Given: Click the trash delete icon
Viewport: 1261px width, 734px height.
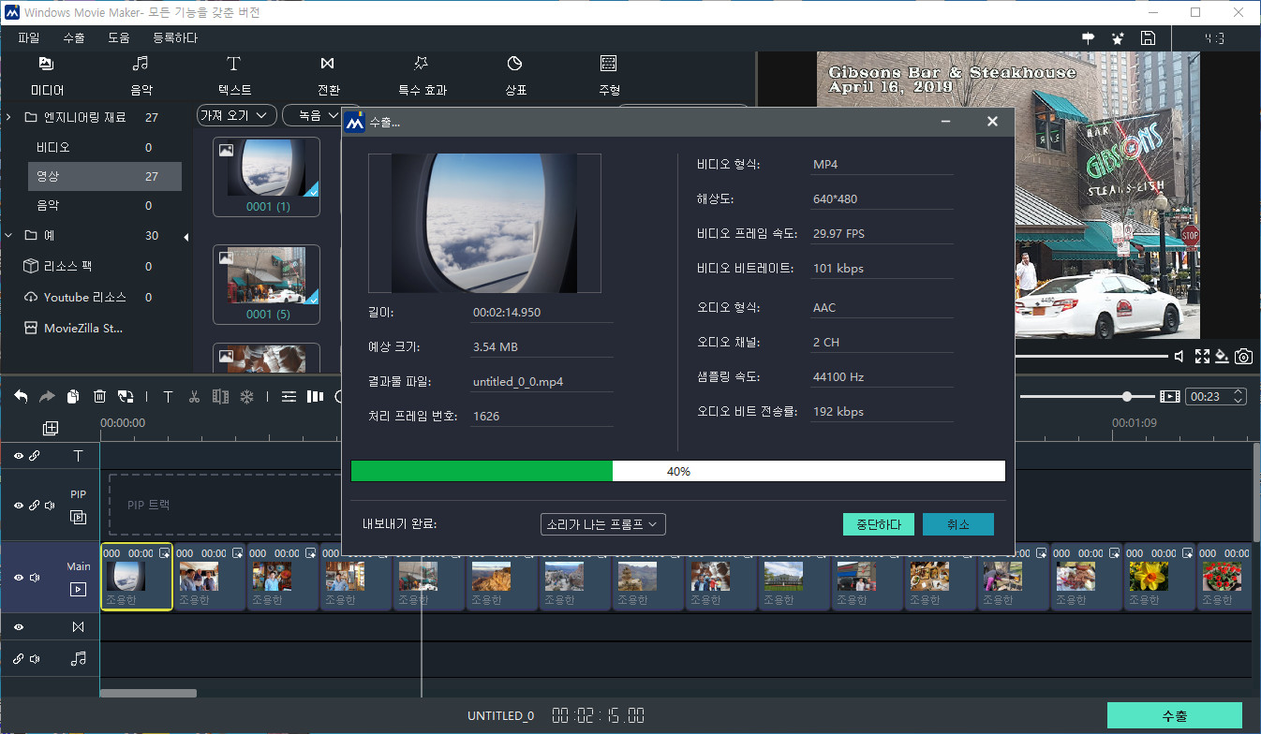Looking at the screenshot, I should (x=99, y=397).
